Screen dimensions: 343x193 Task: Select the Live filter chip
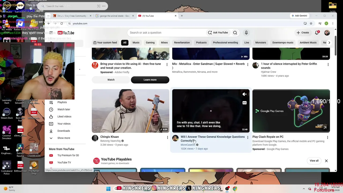(247, 43)
